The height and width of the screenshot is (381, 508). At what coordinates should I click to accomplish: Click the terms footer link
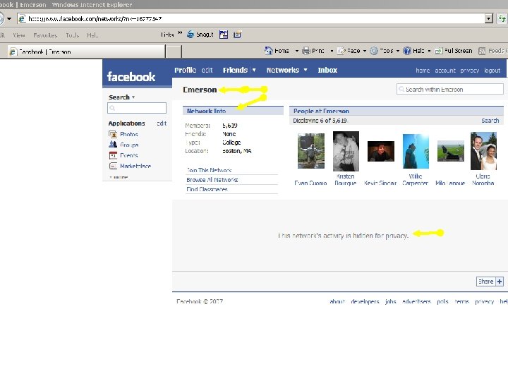point(461,302)
